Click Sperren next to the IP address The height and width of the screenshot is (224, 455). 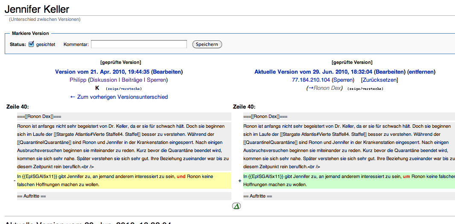coord(343,80)
